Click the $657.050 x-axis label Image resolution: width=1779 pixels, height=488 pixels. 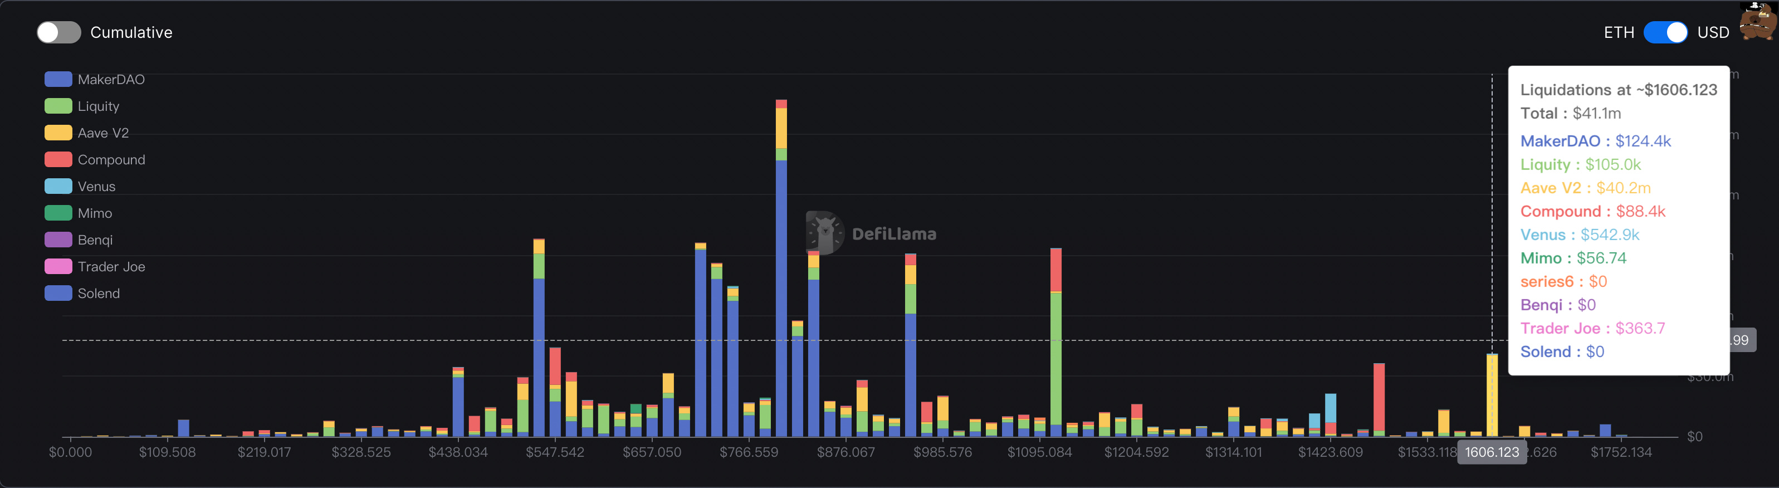tap(652, 452)
